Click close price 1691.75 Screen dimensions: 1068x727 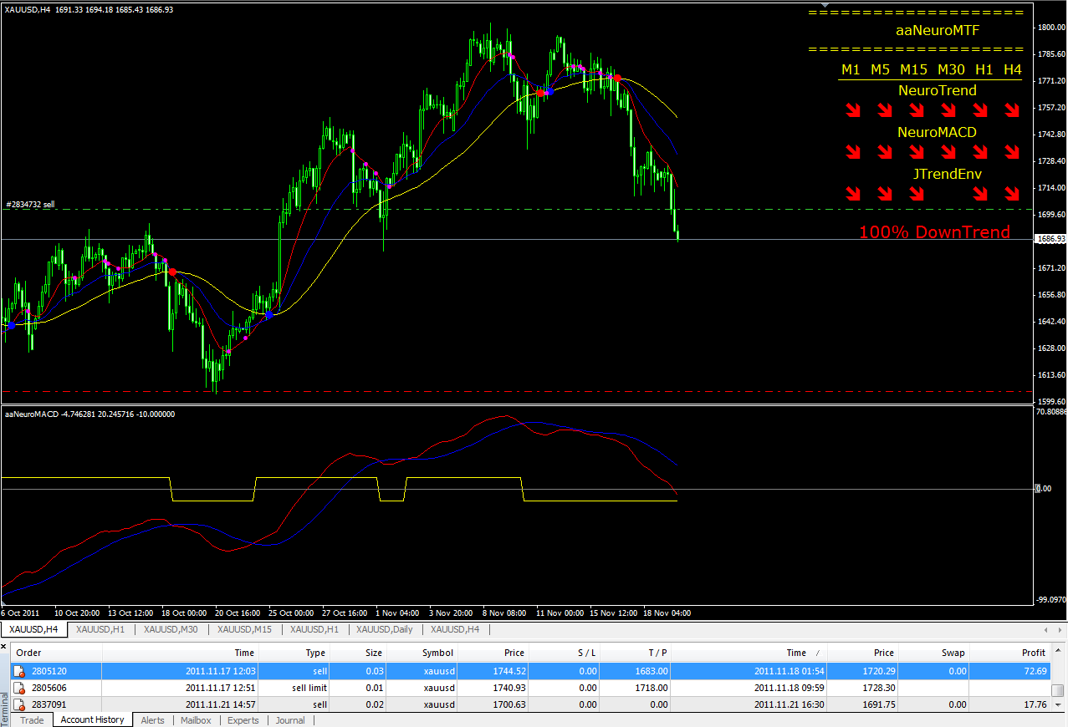(878, 704)
